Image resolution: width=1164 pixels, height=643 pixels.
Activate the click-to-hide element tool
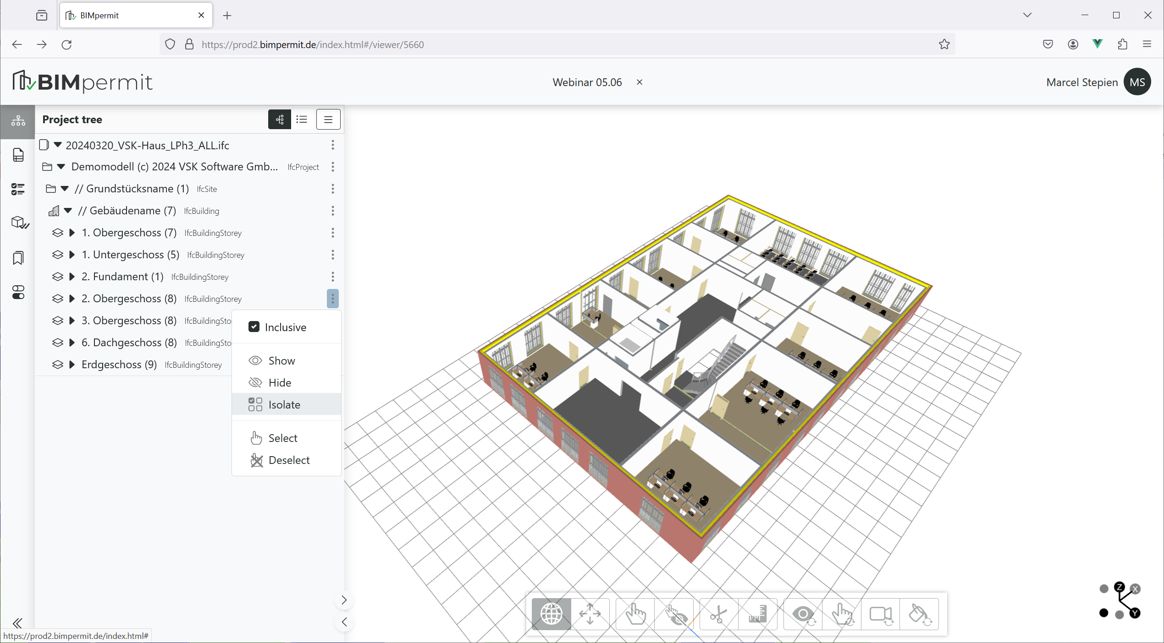tap(674, 614)
